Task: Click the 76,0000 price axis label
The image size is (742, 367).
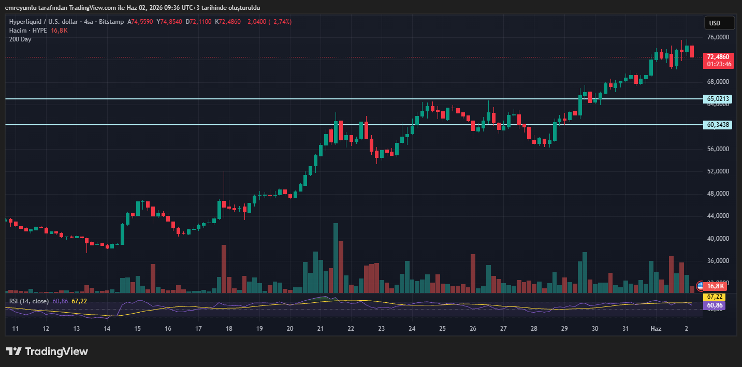Action: click(x=718, y=38)
